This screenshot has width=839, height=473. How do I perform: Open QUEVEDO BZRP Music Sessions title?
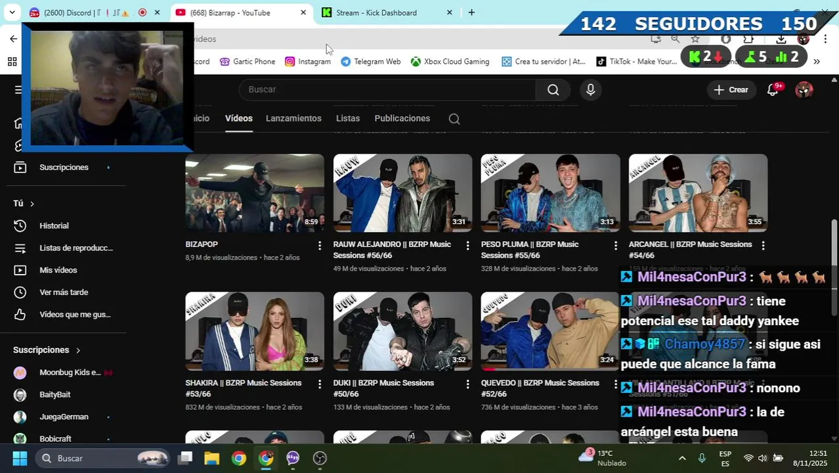540,388
